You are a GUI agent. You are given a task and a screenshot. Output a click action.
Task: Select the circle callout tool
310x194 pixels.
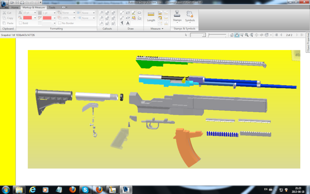(102, 18)
